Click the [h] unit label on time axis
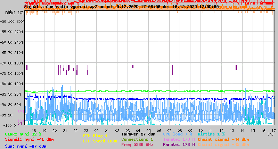 point(271,133)
